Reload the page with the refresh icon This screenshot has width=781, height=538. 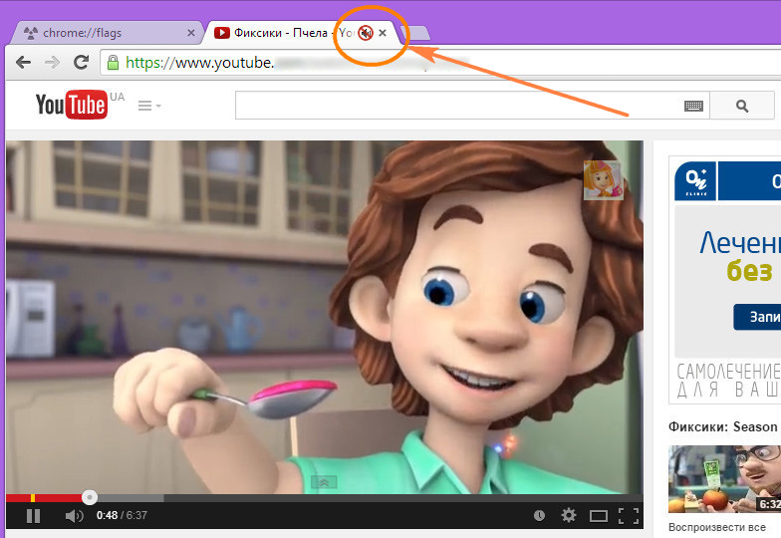point(81,62)
